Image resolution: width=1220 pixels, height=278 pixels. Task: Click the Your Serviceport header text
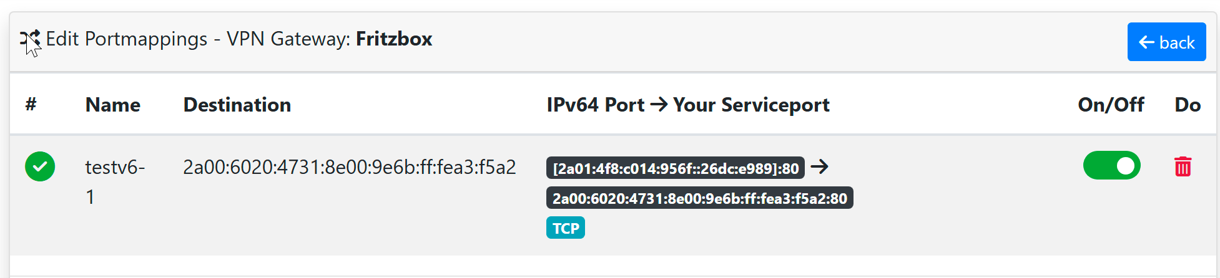click(751, 105)
